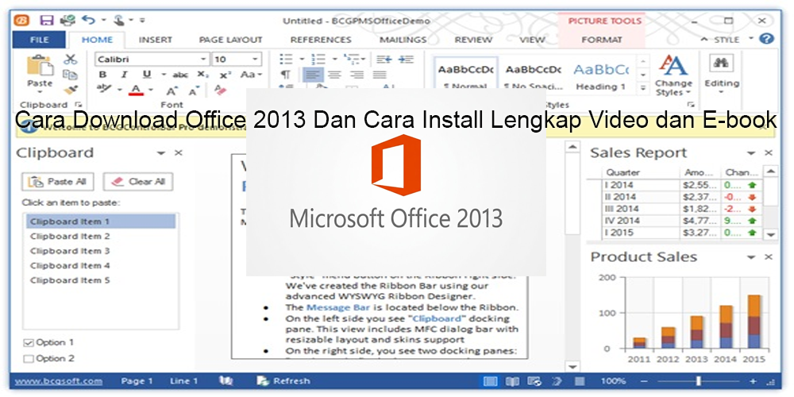Click the Clear Formatting eraser icon
The image size is (794, 397).
tap(220, 91)
